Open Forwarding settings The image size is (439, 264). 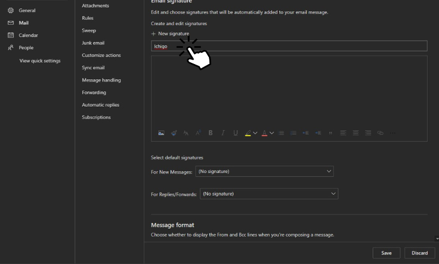[x=94, y=93]
